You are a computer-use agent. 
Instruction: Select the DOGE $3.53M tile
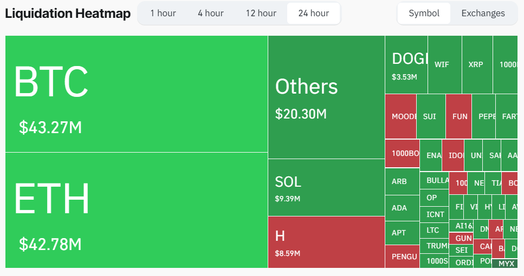(x=406, y=64)
